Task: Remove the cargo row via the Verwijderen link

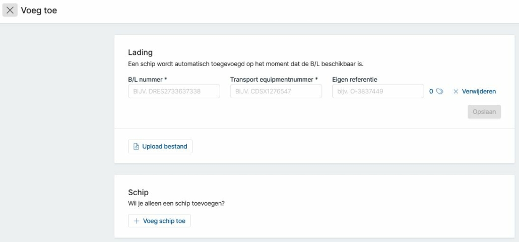Action: point(479,91)
